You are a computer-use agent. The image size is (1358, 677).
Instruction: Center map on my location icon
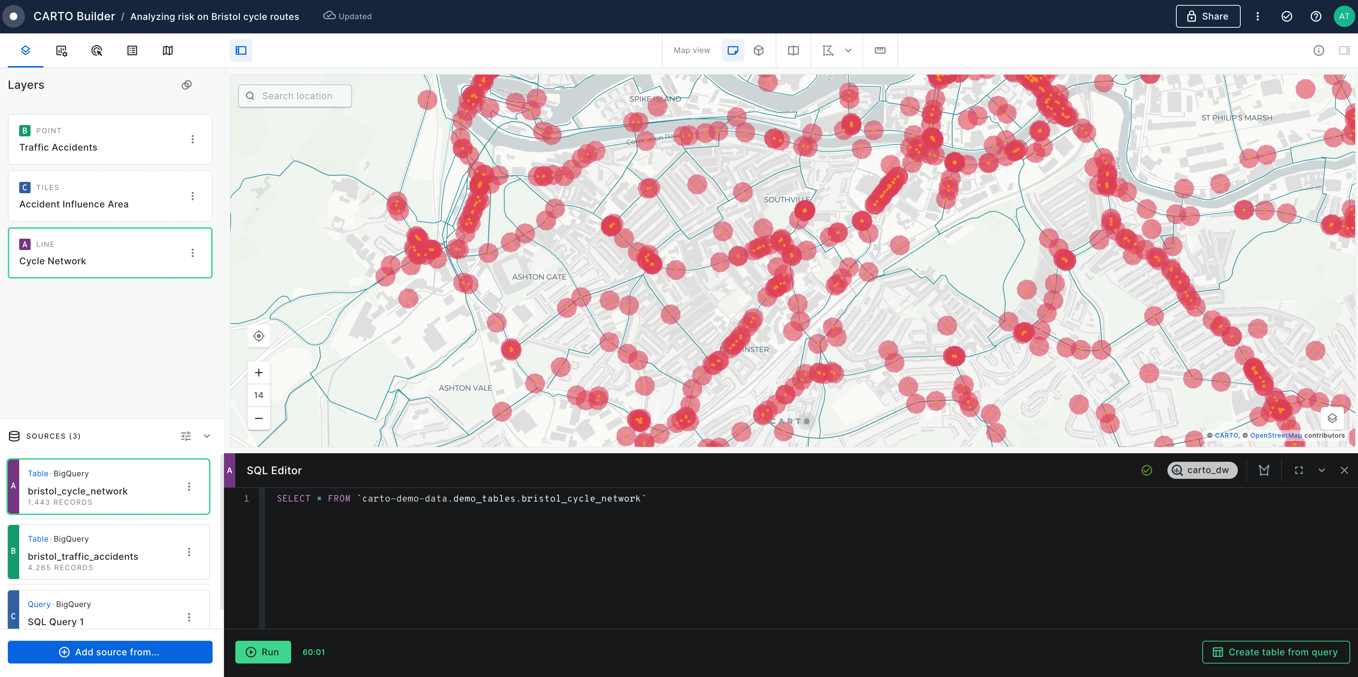click(x=258, y=336)
